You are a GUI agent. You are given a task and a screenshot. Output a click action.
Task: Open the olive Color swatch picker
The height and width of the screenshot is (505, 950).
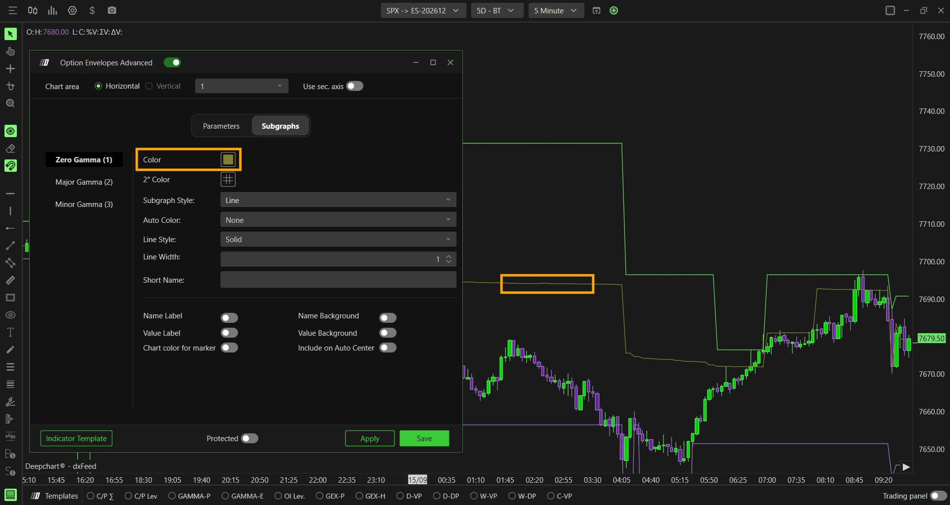(x=228, y=159)
